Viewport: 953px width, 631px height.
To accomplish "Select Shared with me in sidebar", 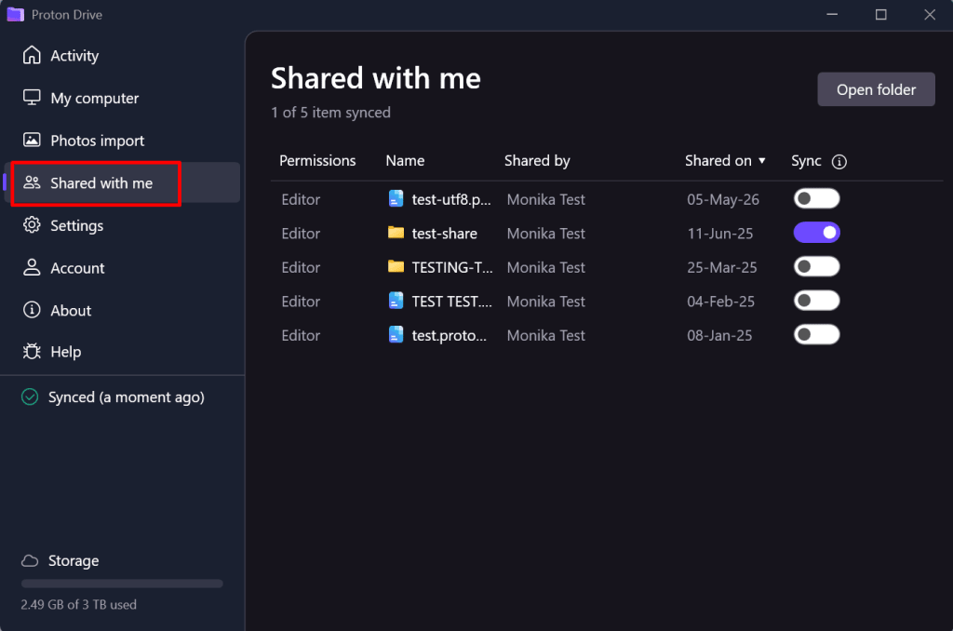I will click(123, 182).
